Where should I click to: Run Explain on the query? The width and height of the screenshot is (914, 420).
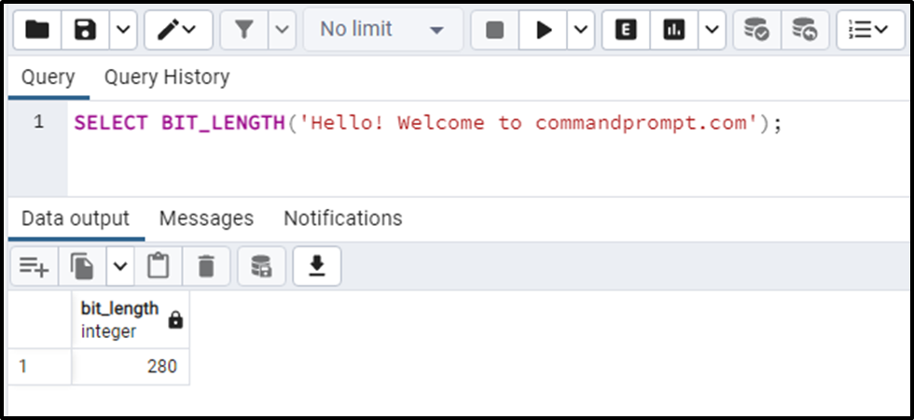tap(626, 30)
